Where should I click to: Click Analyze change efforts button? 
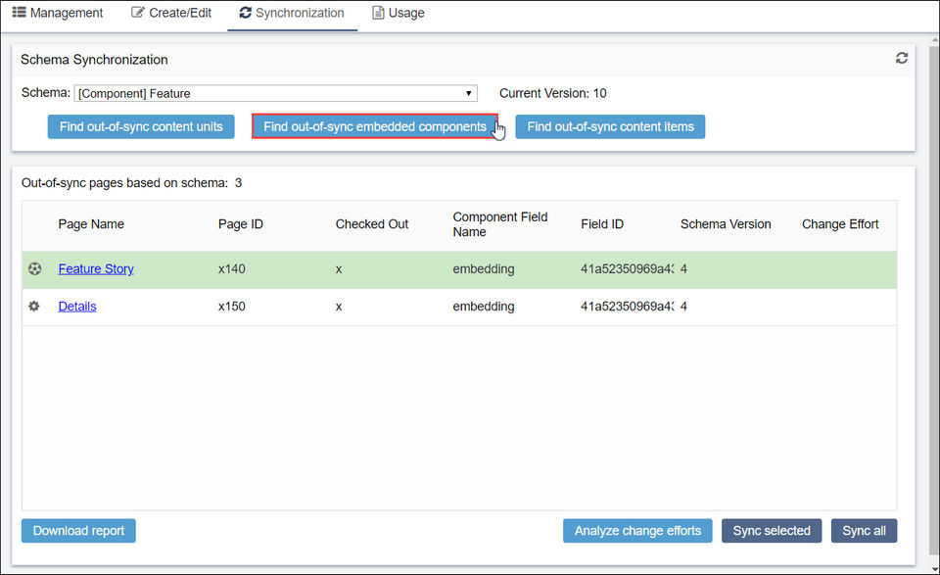coord(637,531)
